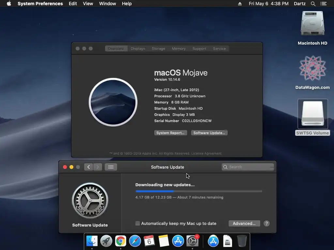Open the Window menu
Image resolution: width=334 pixels, height=250 pixels.
tap(108, 4)
